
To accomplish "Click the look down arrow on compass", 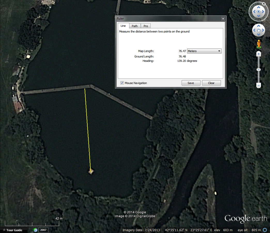I will 258,16.
